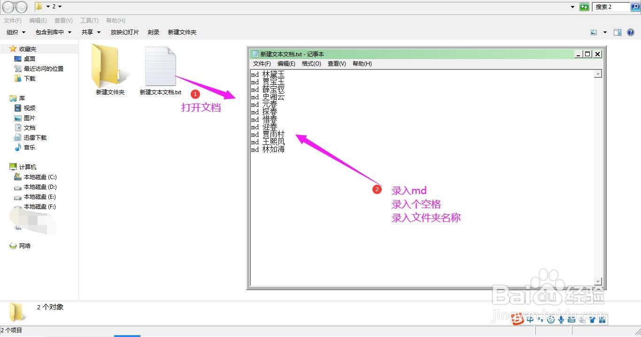Open the blue help question-mark icon

coord(631,32)
